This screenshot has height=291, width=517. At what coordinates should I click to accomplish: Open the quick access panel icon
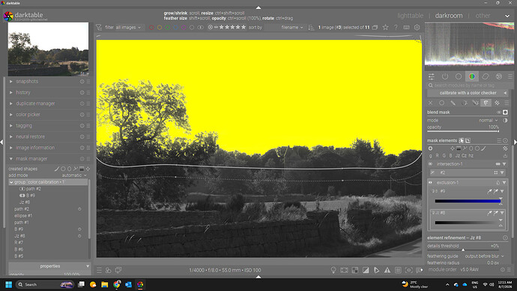(x=432, y=76)
